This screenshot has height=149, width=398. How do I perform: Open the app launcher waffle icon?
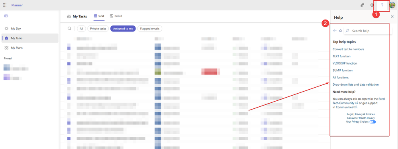tap(4, 5)
